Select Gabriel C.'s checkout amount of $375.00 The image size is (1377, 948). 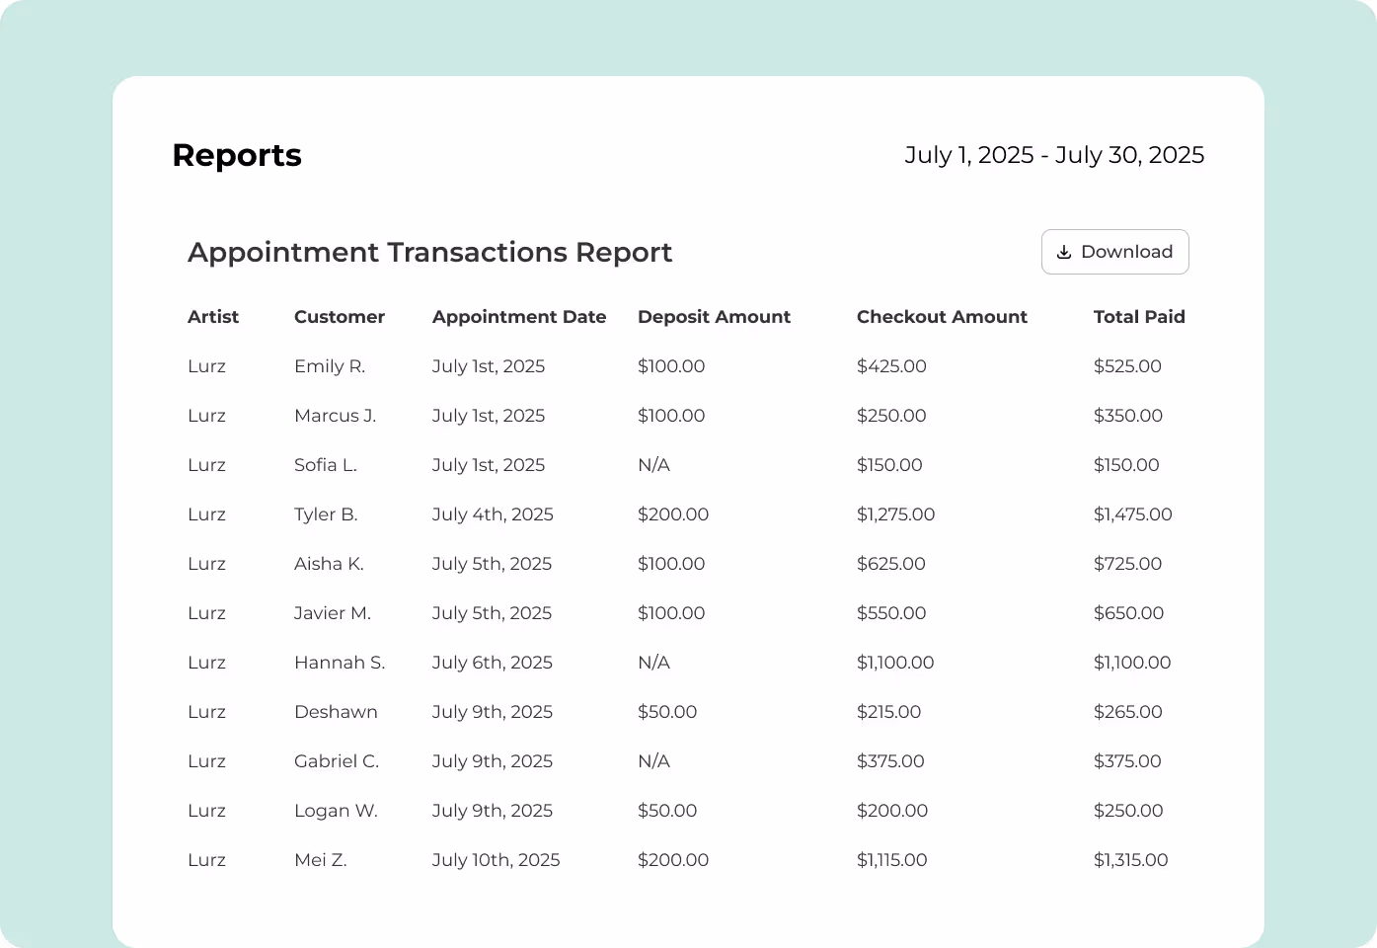pos(890,761)
